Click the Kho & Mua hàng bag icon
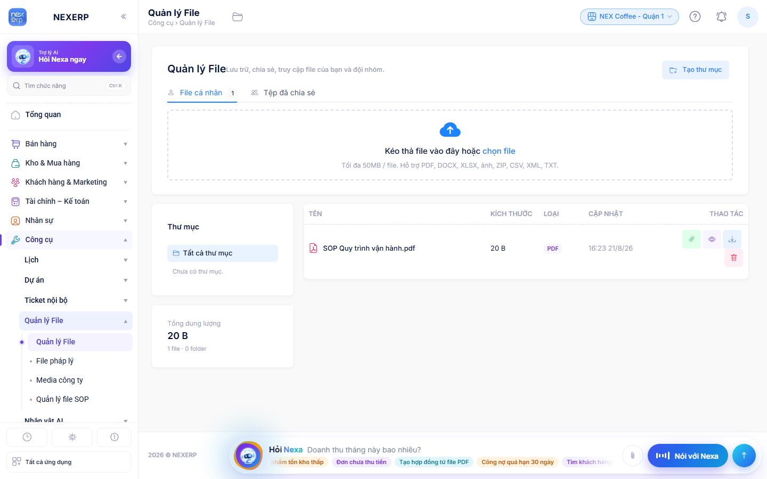The image size is (767, 479). (15, 163)
